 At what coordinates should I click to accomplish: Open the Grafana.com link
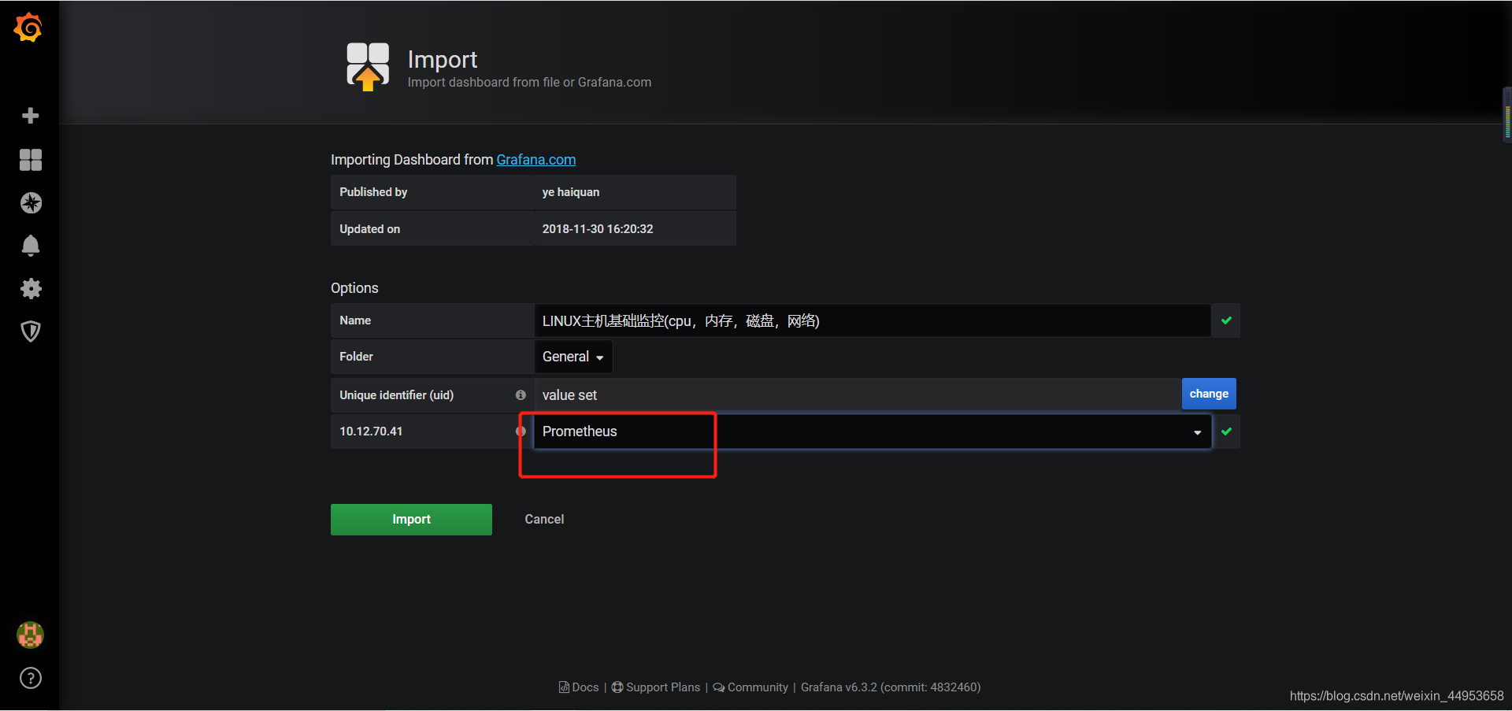pos(536,160)
